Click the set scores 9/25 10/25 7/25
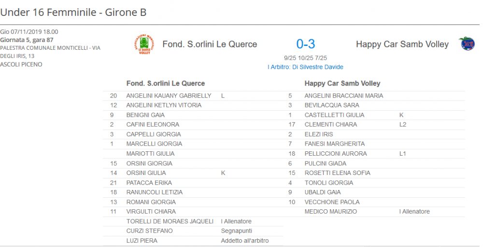This screenshot has height=247, width=483. (305, 58)
